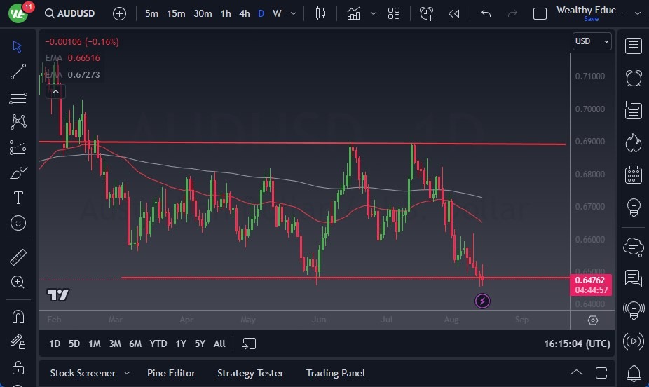The height and width of the screenshot is (387, 649).
Task: Select the trend line drawing tool
Action: [18, 71]
